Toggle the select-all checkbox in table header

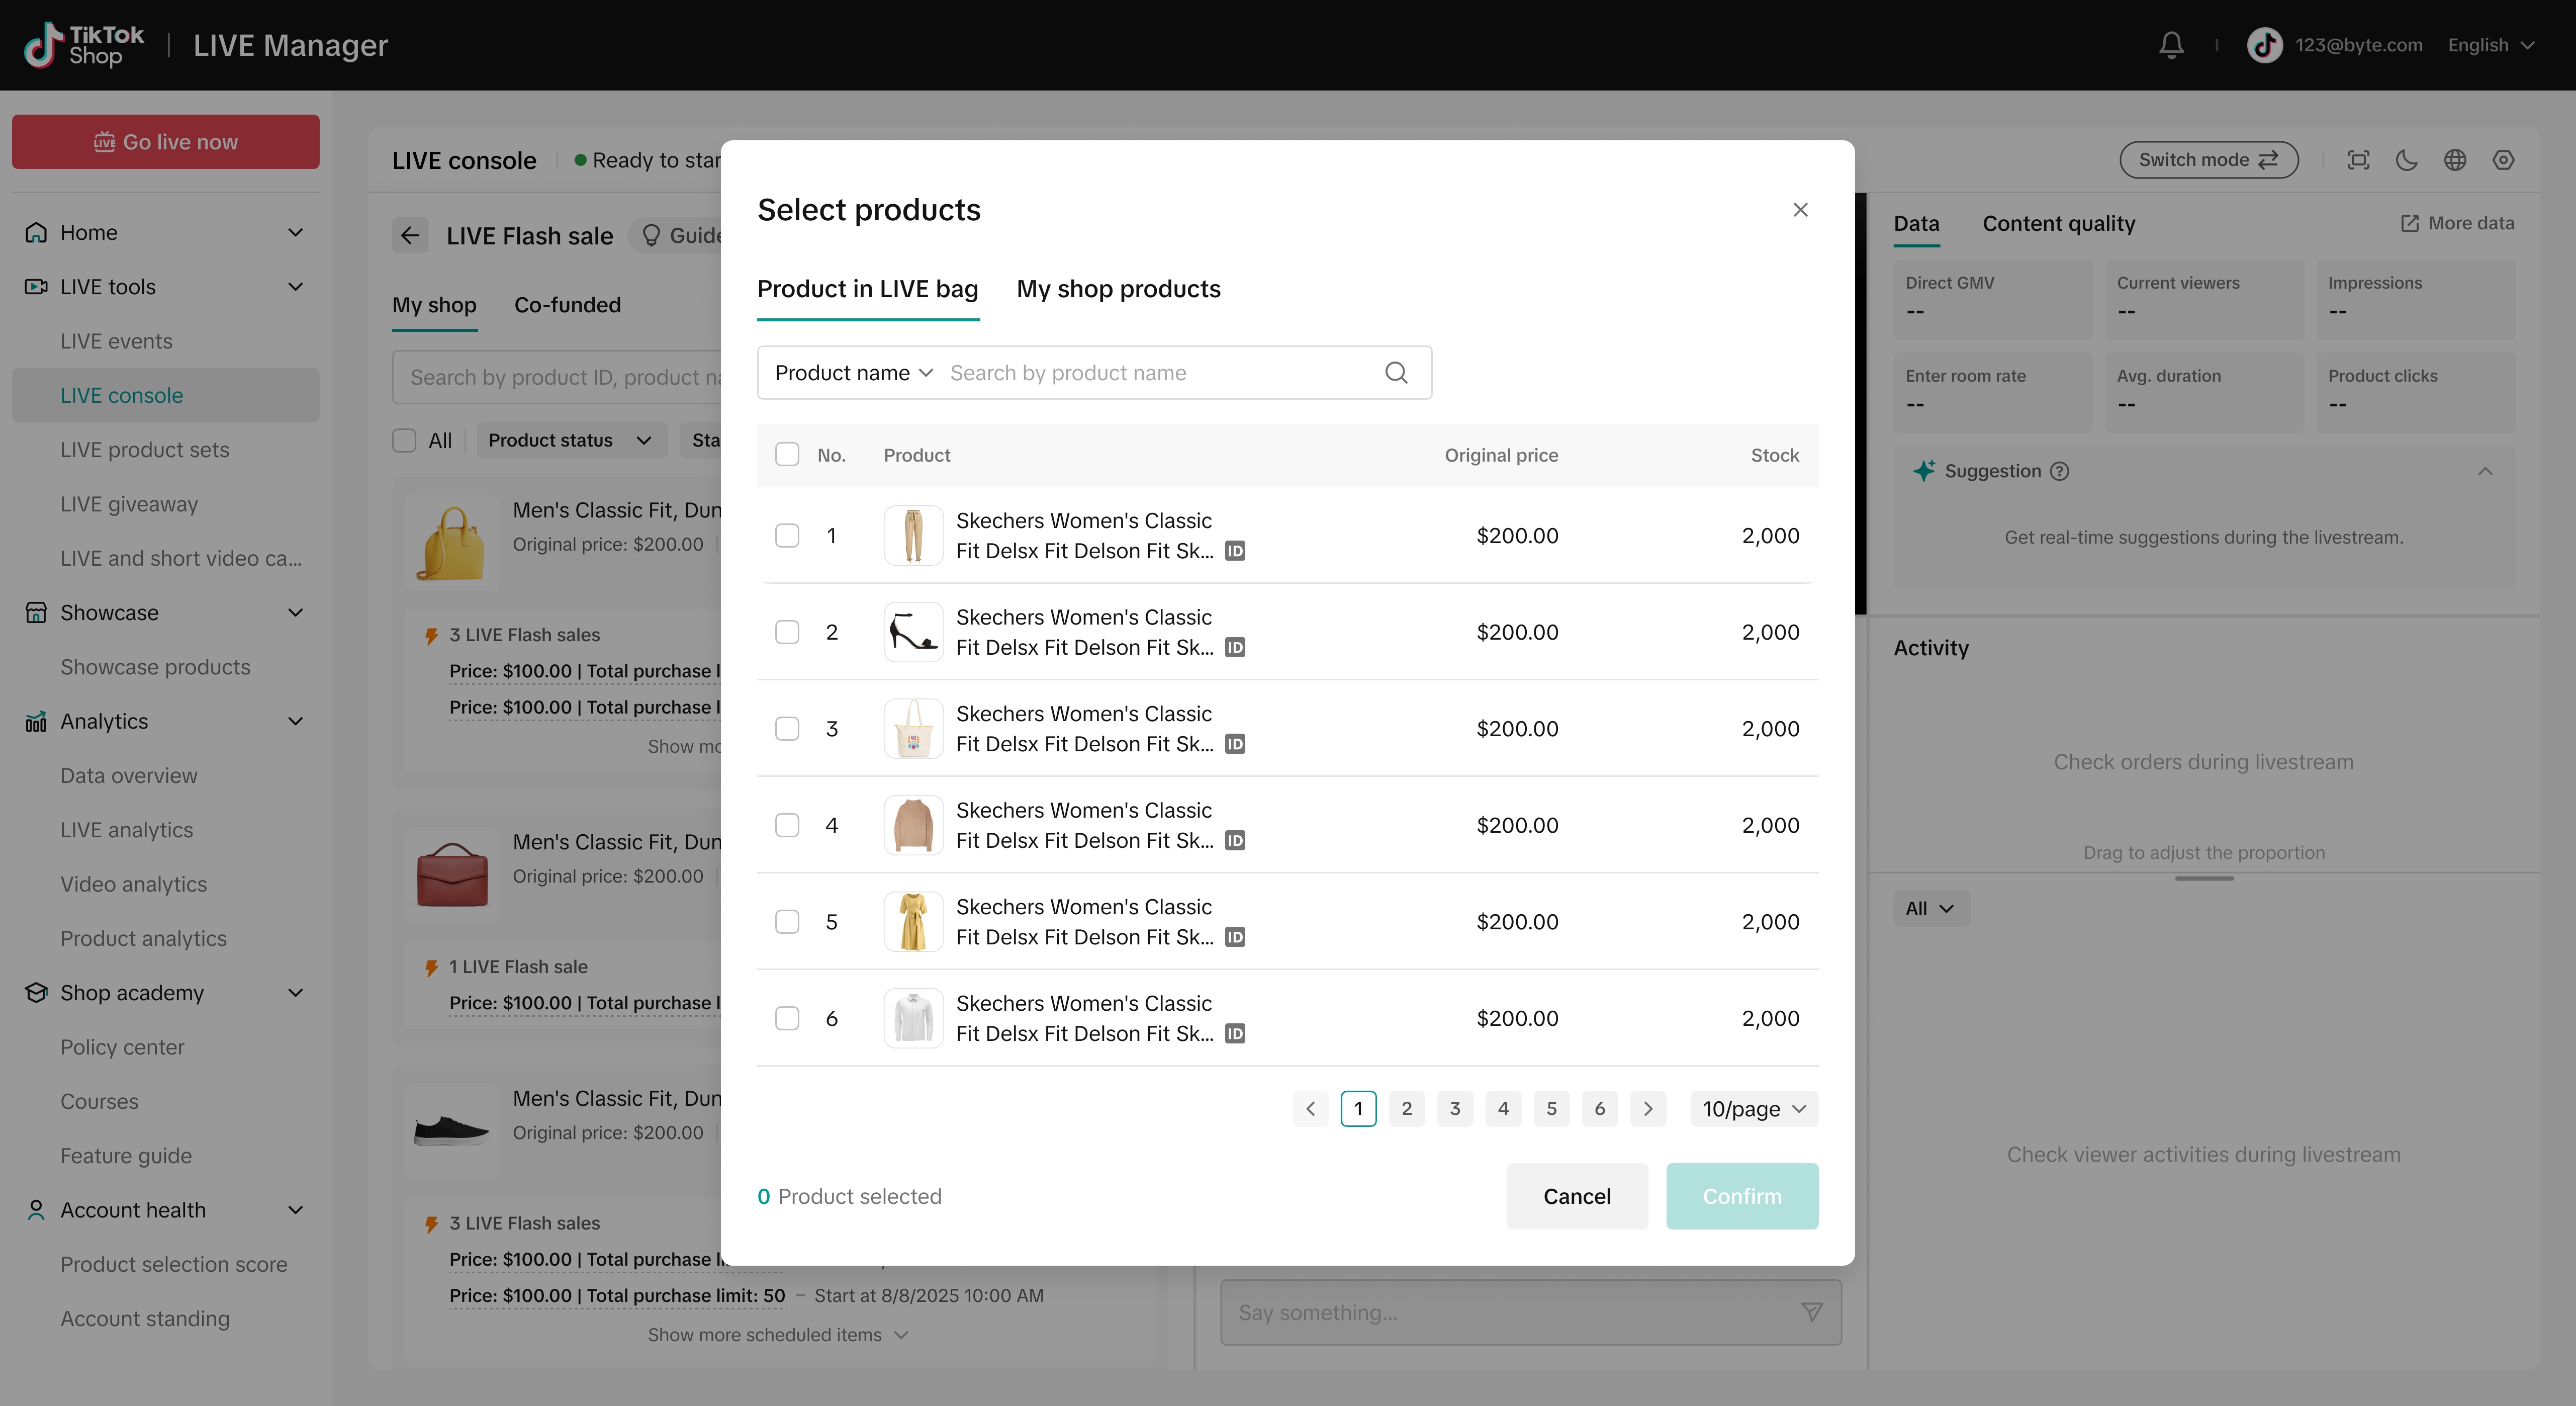787,455
